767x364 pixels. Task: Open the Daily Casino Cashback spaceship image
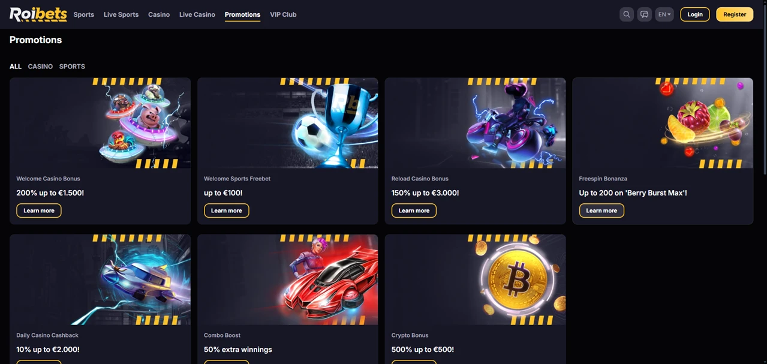[x=100, y=279]
